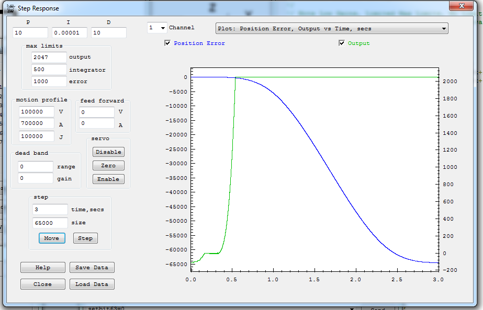Click the Load Data button
The image size is (483, 310).
click(92, 284)
